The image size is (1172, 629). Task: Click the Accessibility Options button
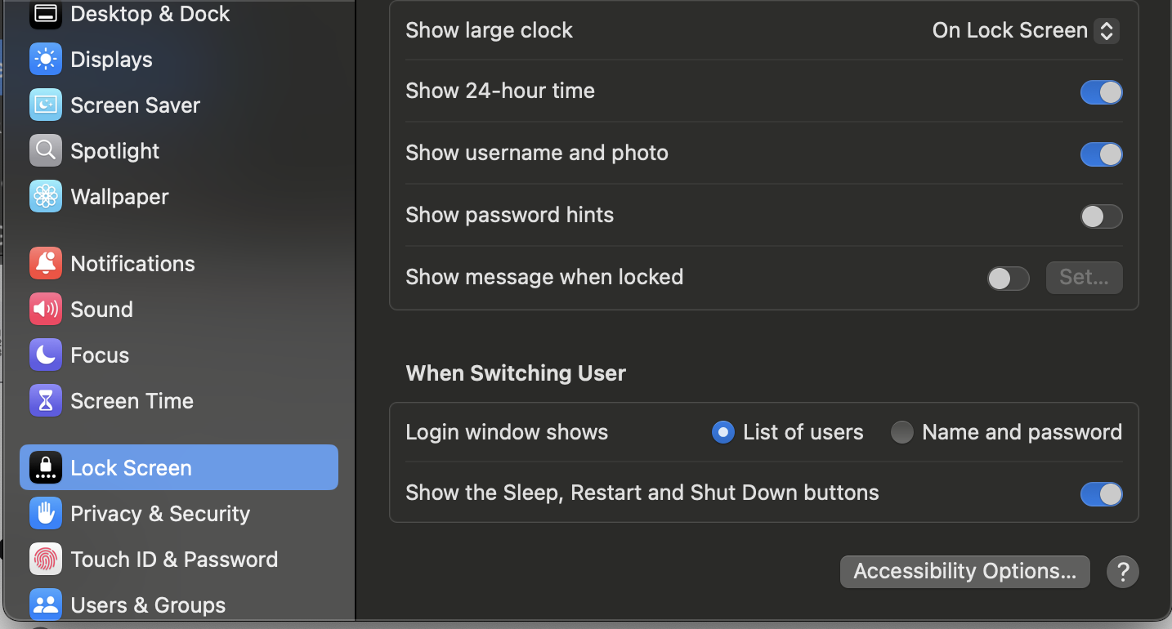pos(964,572)
